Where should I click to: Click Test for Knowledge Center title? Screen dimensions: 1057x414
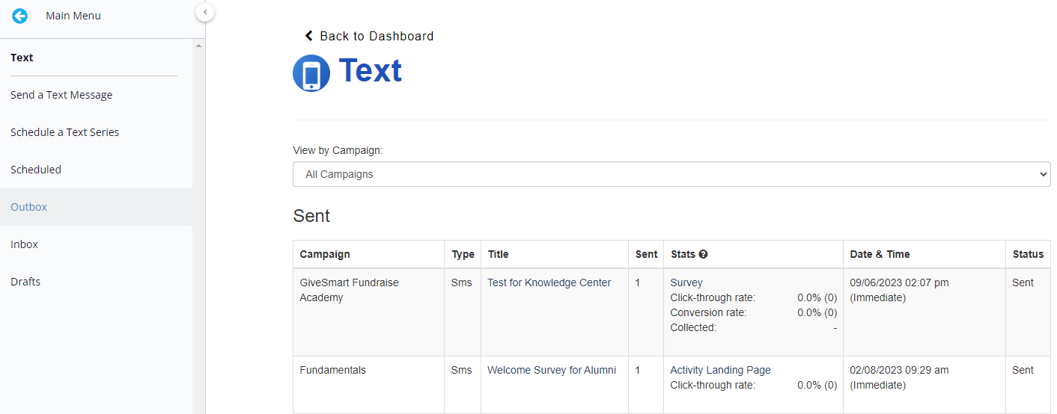[x=549, y=282]
